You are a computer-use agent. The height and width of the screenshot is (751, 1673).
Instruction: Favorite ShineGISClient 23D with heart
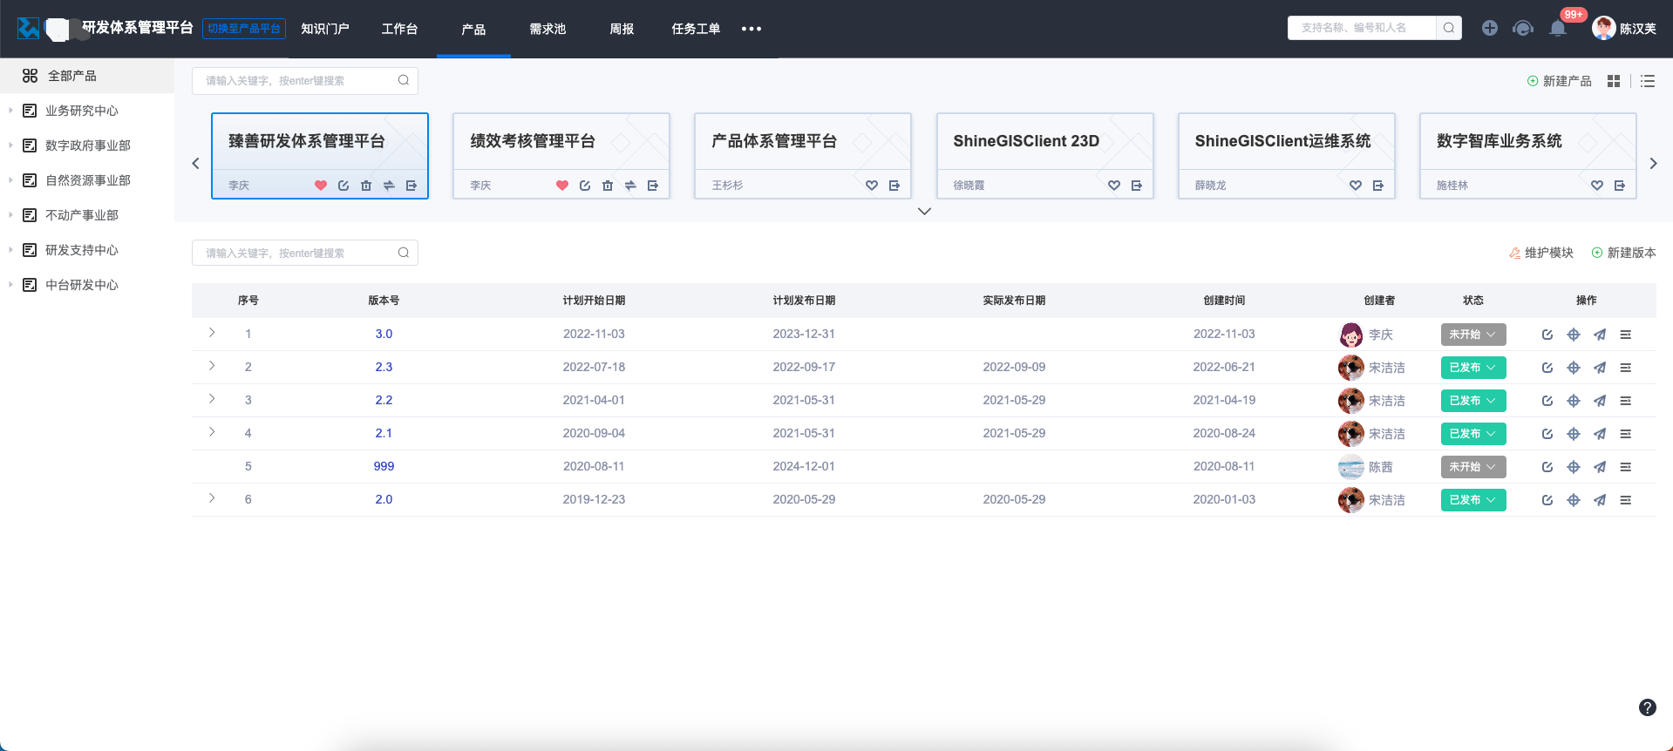pos(1114,186)
